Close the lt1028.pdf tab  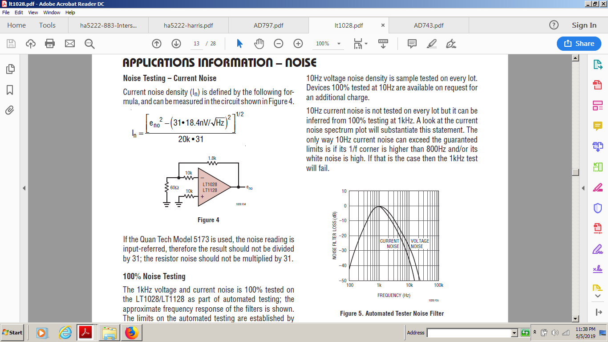click(x=383, y=25)
